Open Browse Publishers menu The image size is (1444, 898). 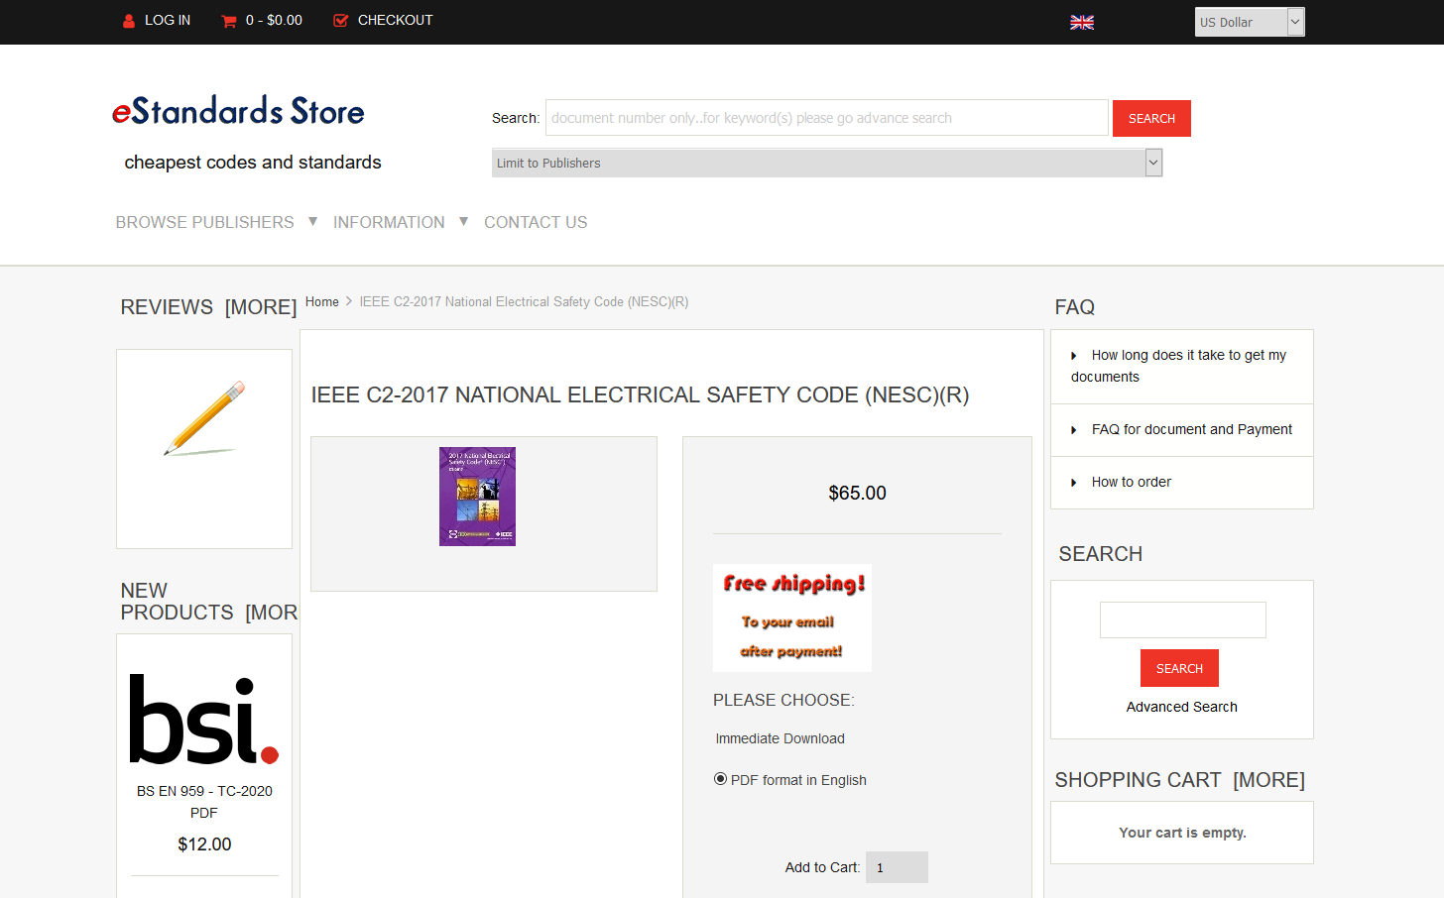205,222
